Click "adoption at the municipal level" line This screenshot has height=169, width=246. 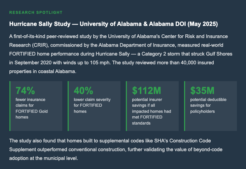(43, 157)
